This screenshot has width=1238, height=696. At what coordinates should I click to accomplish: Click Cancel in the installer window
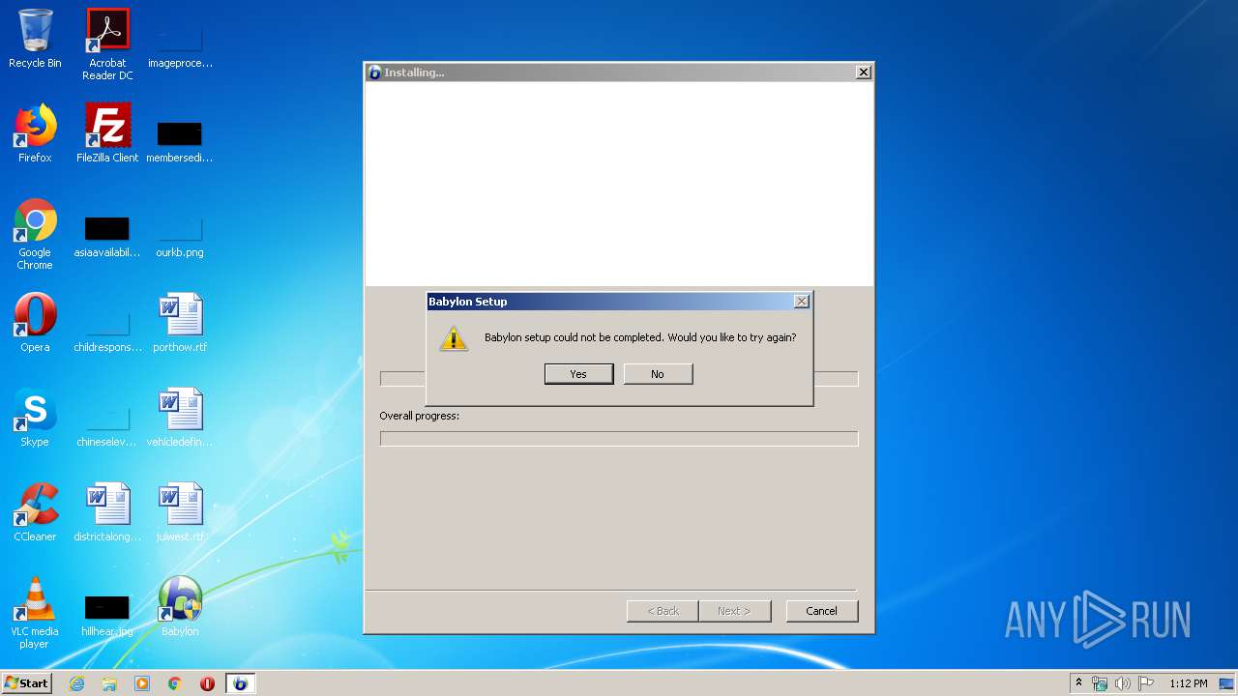pyautogui.click(x=821, y=611)
